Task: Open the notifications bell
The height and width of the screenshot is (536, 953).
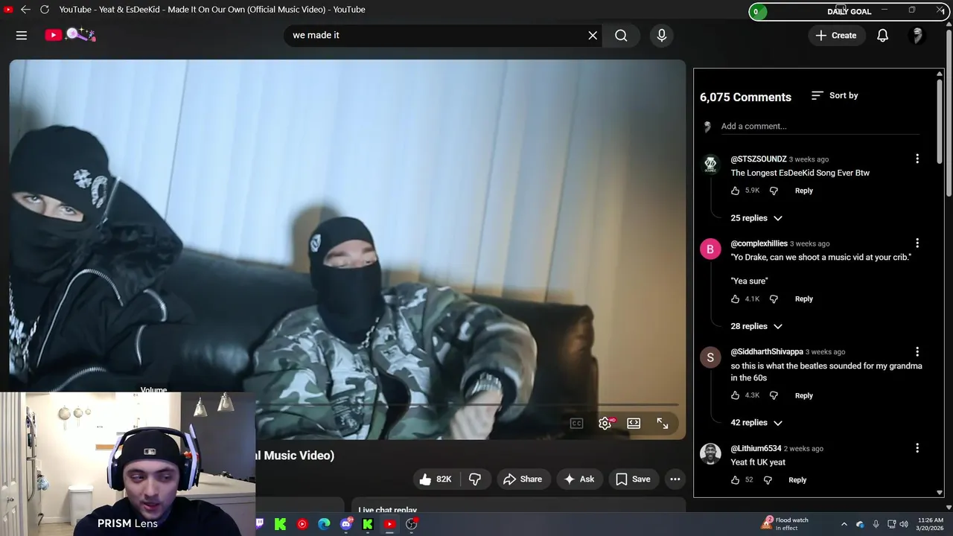Action: coord(882,35)
